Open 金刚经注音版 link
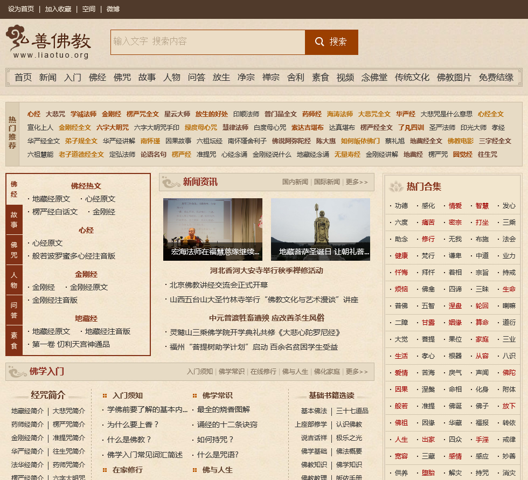The image size is (528, 480). (55, 300)
